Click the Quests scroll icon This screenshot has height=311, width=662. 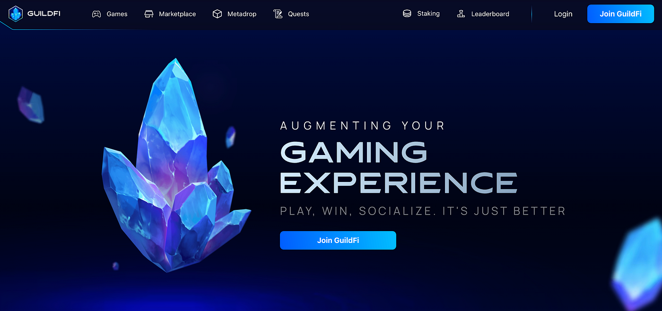click(x=278, y=14)
